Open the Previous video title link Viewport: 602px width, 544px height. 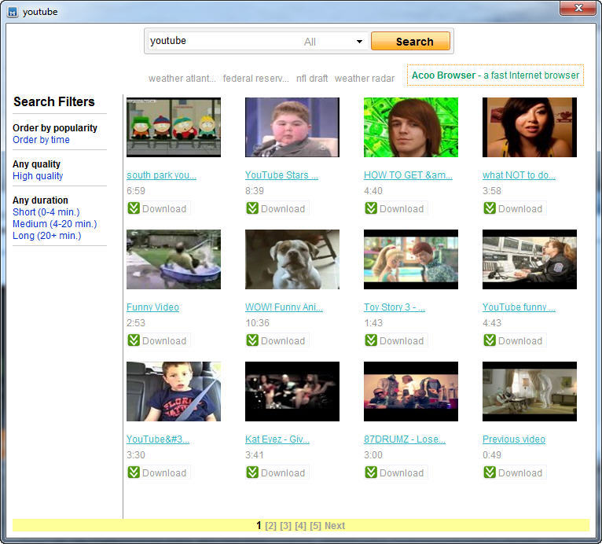(x=514, y=439)
